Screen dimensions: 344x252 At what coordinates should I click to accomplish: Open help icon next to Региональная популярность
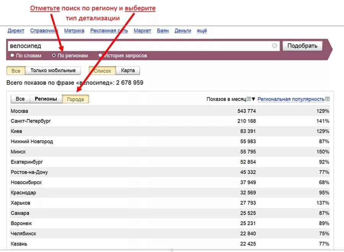[x=327, y=99]
